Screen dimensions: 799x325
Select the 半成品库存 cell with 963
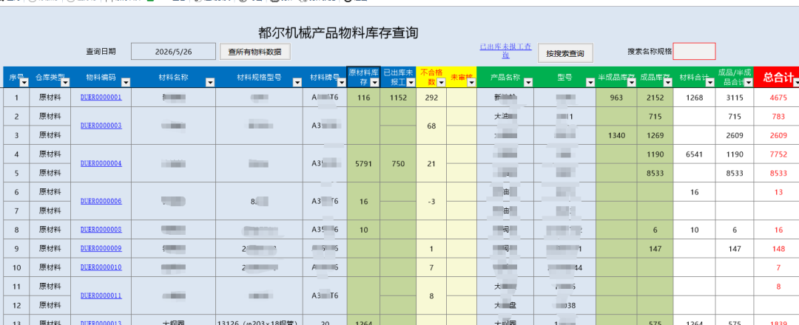point(616,97)
